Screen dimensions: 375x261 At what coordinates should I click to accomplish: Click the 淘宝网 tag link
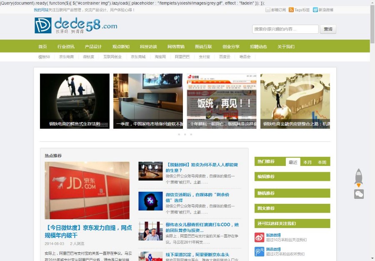pyautogui.click(x=160, y=57)
